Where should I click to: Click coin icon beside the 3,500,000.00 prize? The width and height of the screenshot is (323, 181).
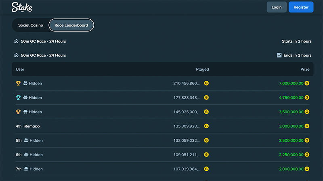click(307, 112)
